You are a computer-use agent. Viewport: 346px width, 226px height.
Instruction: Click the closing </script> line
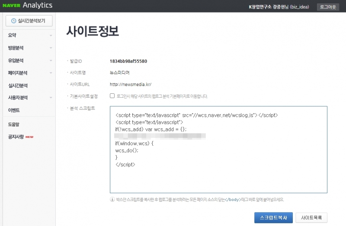coord(125,165)
